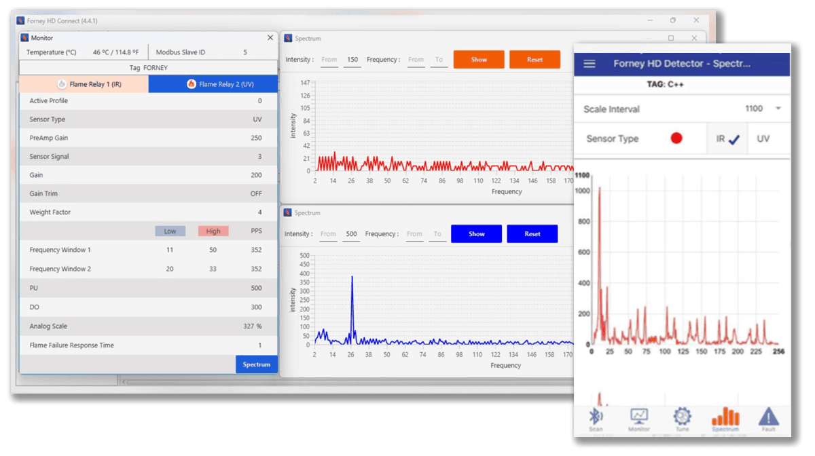Select the IR sensor type option
815x456 pixels.
[x=727, y=139]
